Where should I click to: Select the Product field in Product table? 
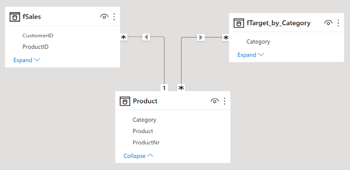(x=143, y=131)
